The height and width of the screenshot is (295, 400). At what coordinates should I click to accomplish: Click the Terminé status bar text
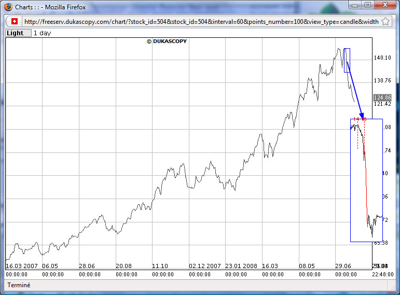19,285
